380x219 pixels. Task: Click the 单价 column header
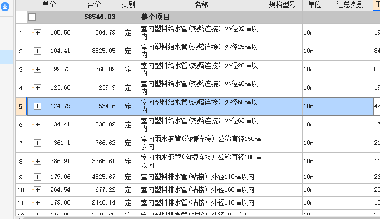point(50,5)
